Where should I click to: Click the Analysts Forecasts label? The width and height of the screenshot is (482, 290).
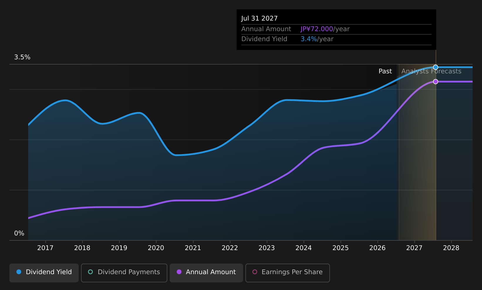(x=431, y=71)
